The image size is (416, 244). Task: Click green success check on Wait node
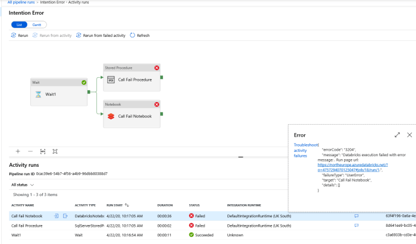[x=84, y=83]
